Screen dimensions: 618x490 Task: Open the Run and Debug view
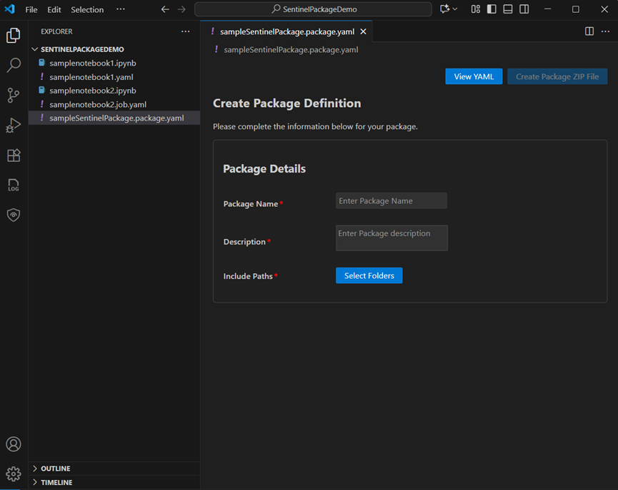point(13,125)
